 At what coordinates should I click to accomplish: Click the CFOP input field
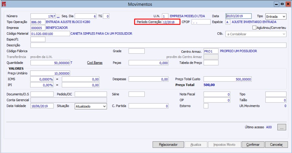coord(201,22)
